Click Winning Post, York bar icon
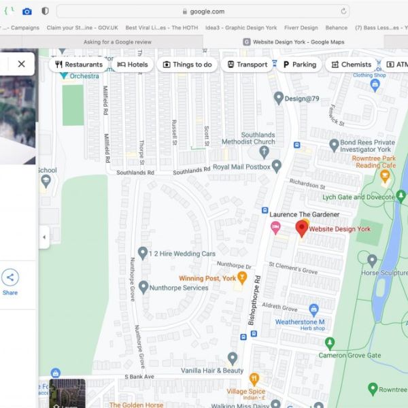Viewport: 408px width, 408px height. click(242, 277)
